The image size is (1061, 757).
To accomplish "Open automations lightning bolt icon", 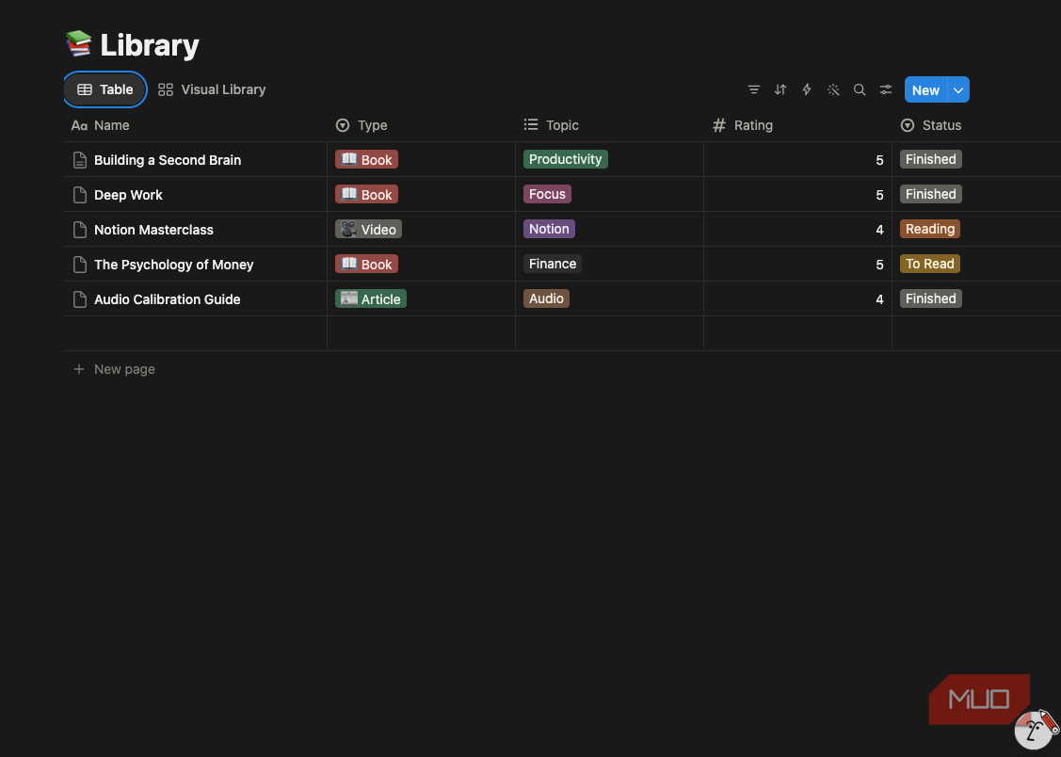I will tap(807, 89).
